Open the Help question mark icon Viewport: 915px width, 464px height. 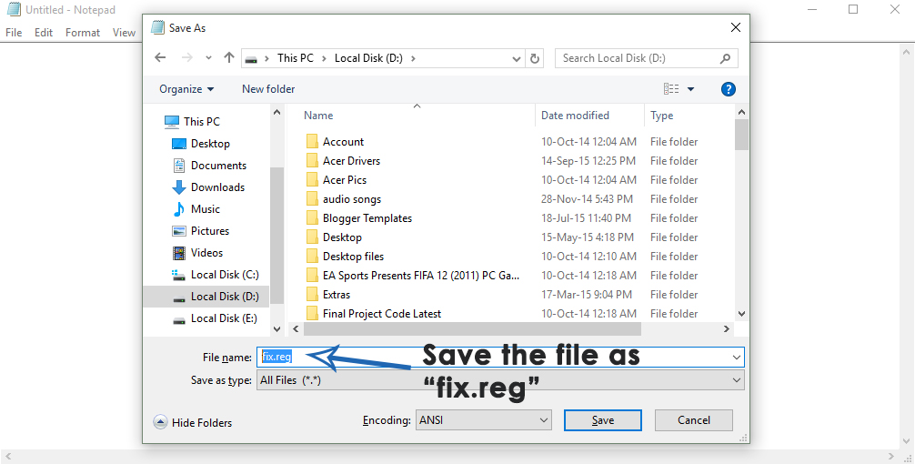point(728,89)
